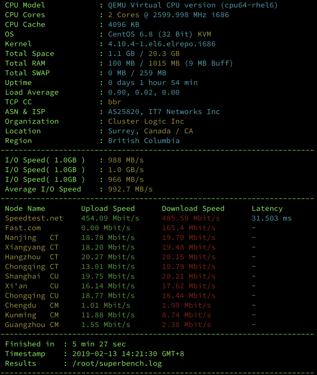This screenshot has height=375, width=317.
Task: Click the Total RAM value text
Action: 170,63
